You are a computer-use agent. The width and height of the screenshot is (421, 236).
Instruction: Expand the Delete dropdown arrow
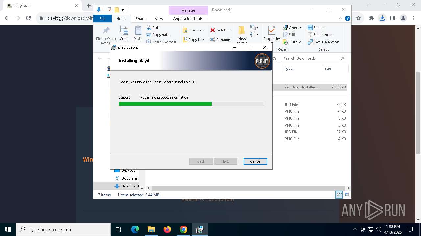tap(230, 30)
